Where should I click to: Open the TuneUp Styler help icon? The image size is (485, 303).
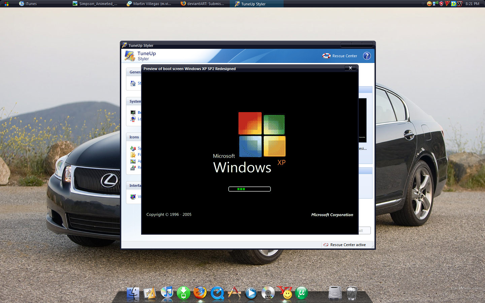click(x=367, y=56)
